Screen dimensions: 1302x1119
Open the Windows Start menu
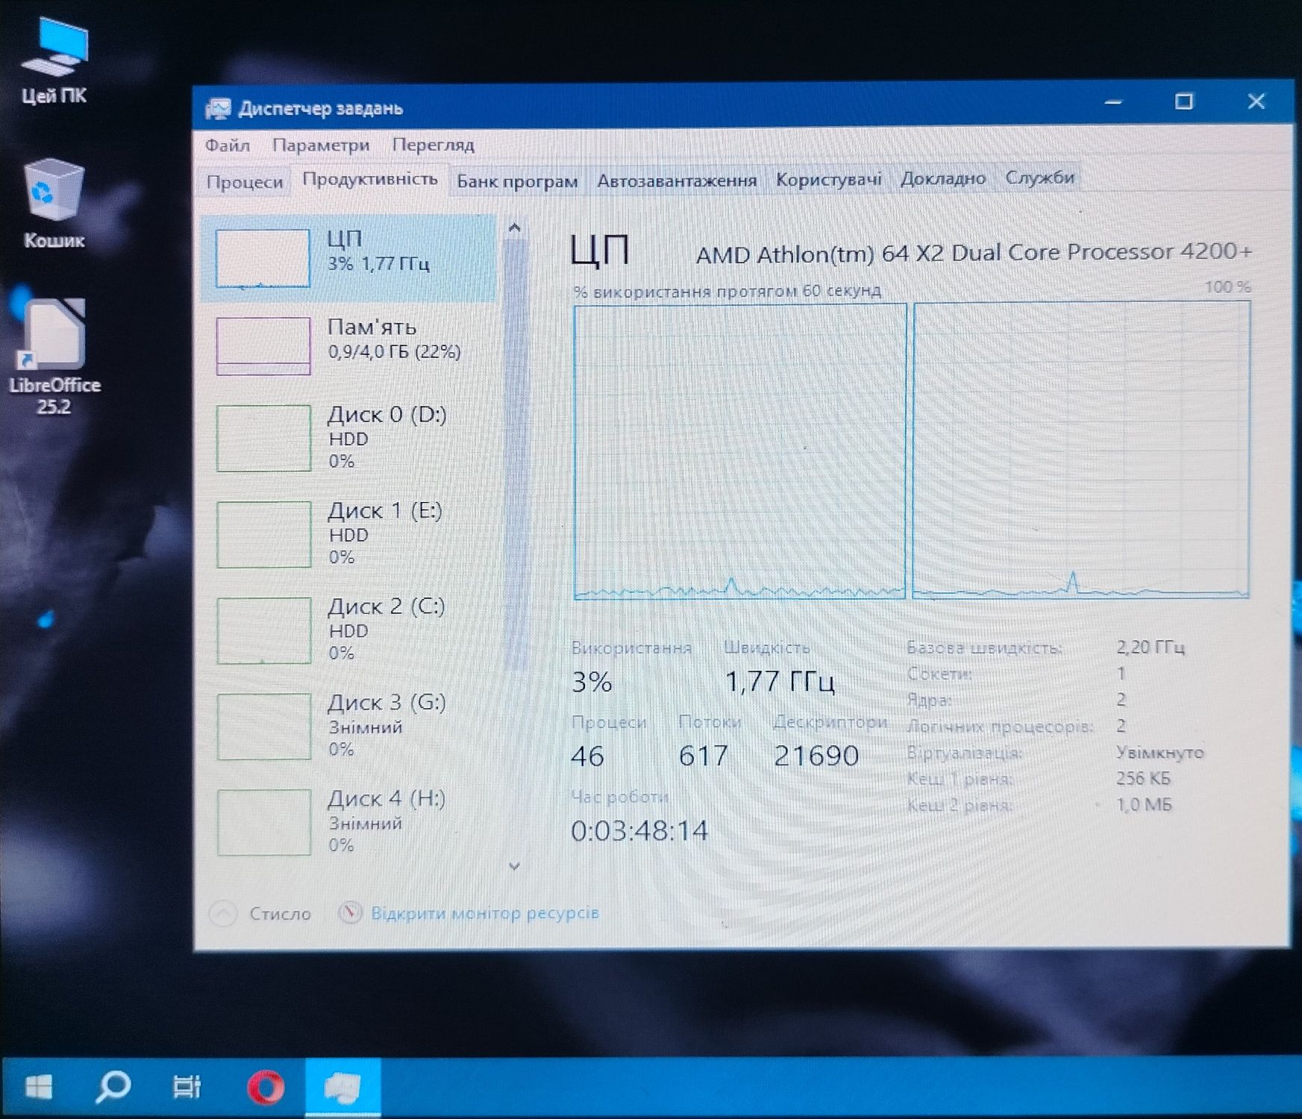[x=39, y=1087]
